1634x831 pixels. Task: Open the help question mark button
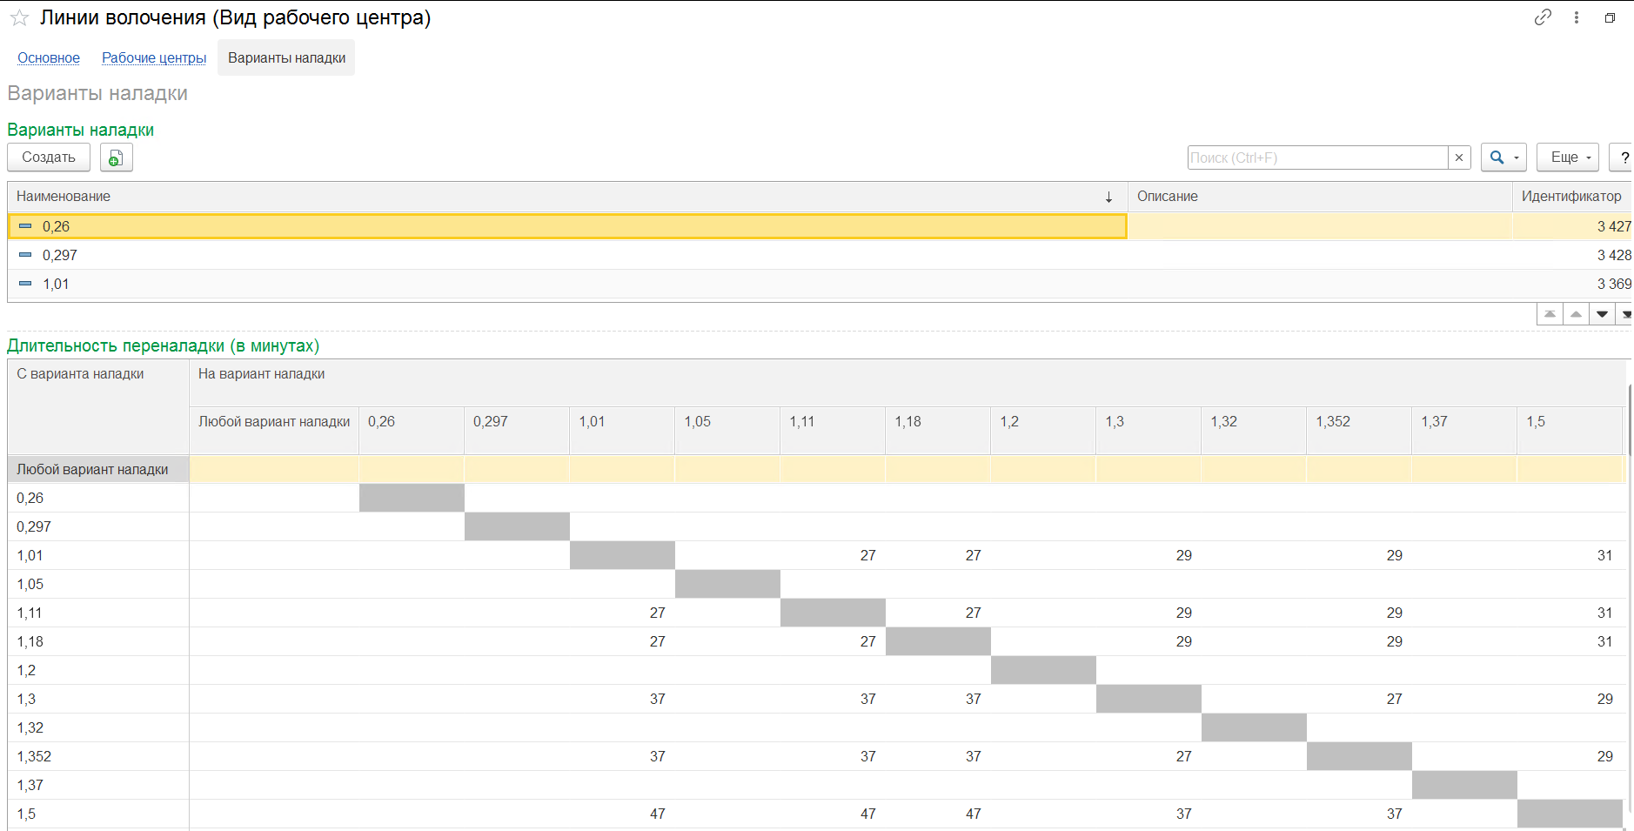pyautogui.click(x=1623, y=157)
